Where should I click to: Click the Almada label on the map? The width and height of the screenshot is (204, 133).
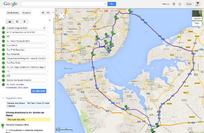pyautogui.click(x=99, y=71)
